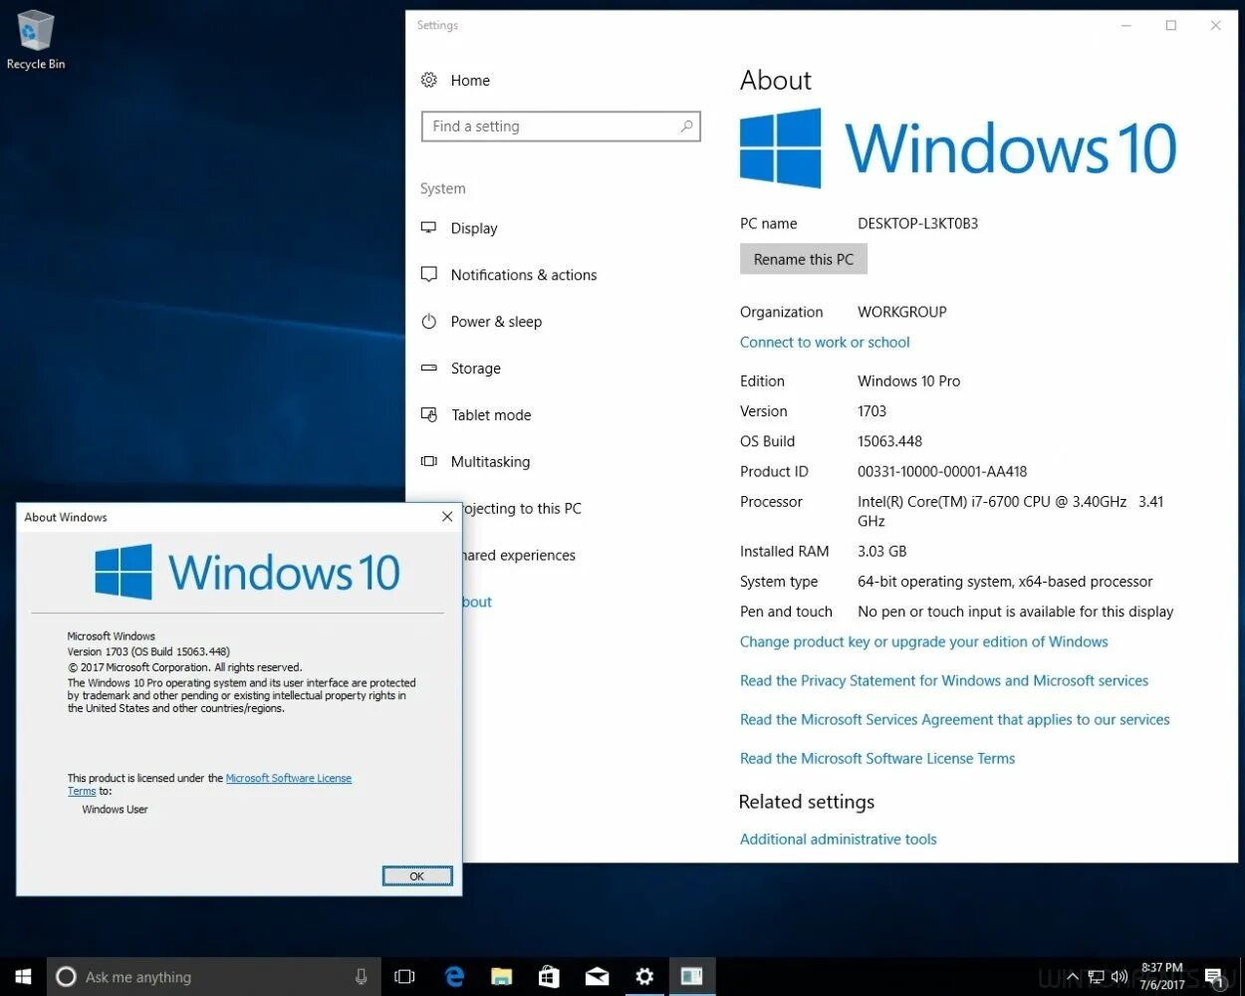Click OS Build value 15063.448
Image resolution: width=1245 pixels, height=996 pixels.
click(x=889, y=441)
